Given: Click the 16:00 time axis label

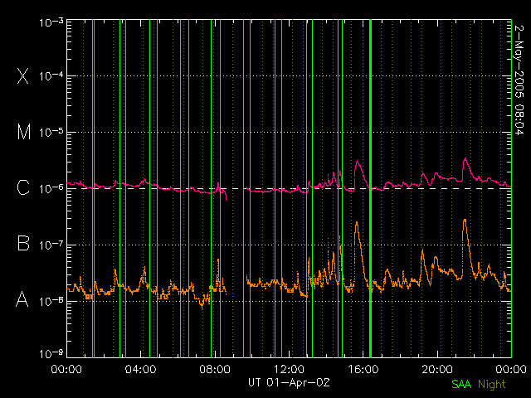Looking at the screenshot, I should 363,369.
